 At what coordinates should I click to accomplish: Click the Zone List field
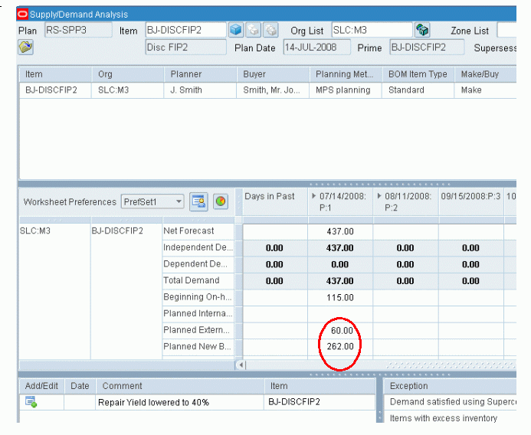point(506,30)
